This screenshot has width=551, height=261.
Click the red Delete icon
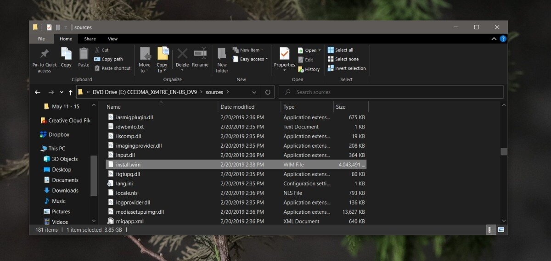(182, 54)
